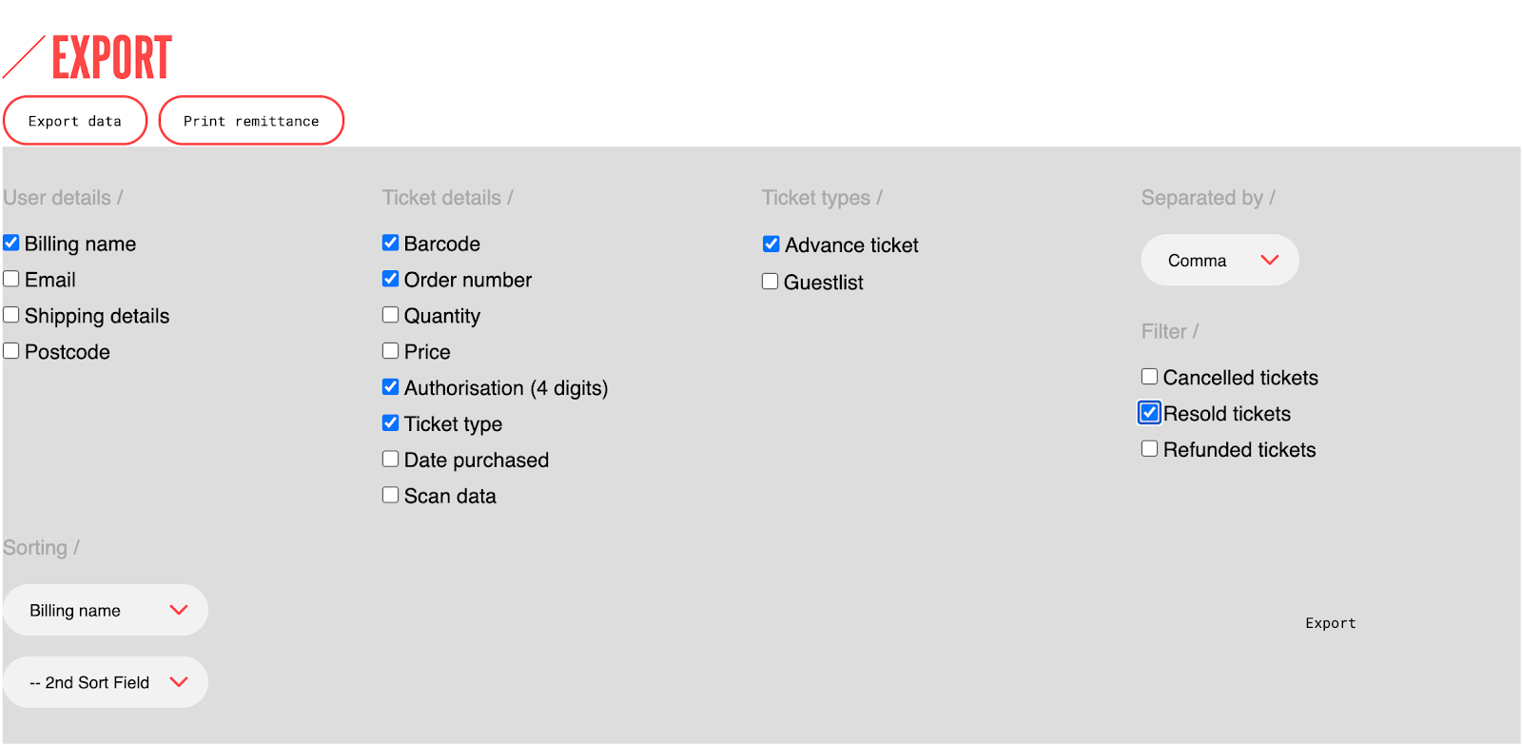Uncheck the Barcode checkbox
1522x745 pixels.
[390, 243]
